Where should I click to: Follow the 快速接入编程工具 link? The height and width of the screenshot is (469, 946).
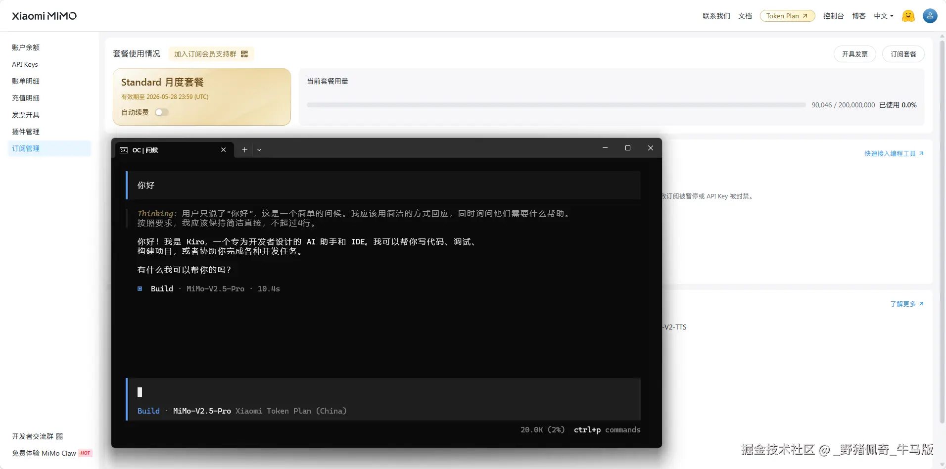coord(892,153)
